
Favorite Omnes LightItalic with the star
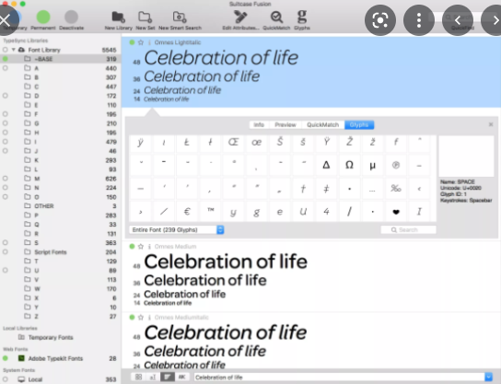(141, 42)
